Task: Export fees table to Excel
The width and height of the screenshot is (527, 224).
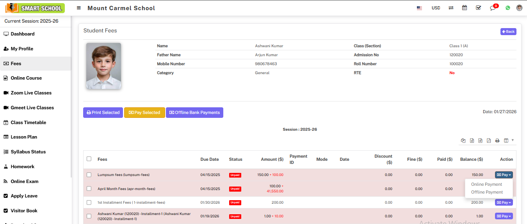Action: pyautogui.click(x=472, y=141)
